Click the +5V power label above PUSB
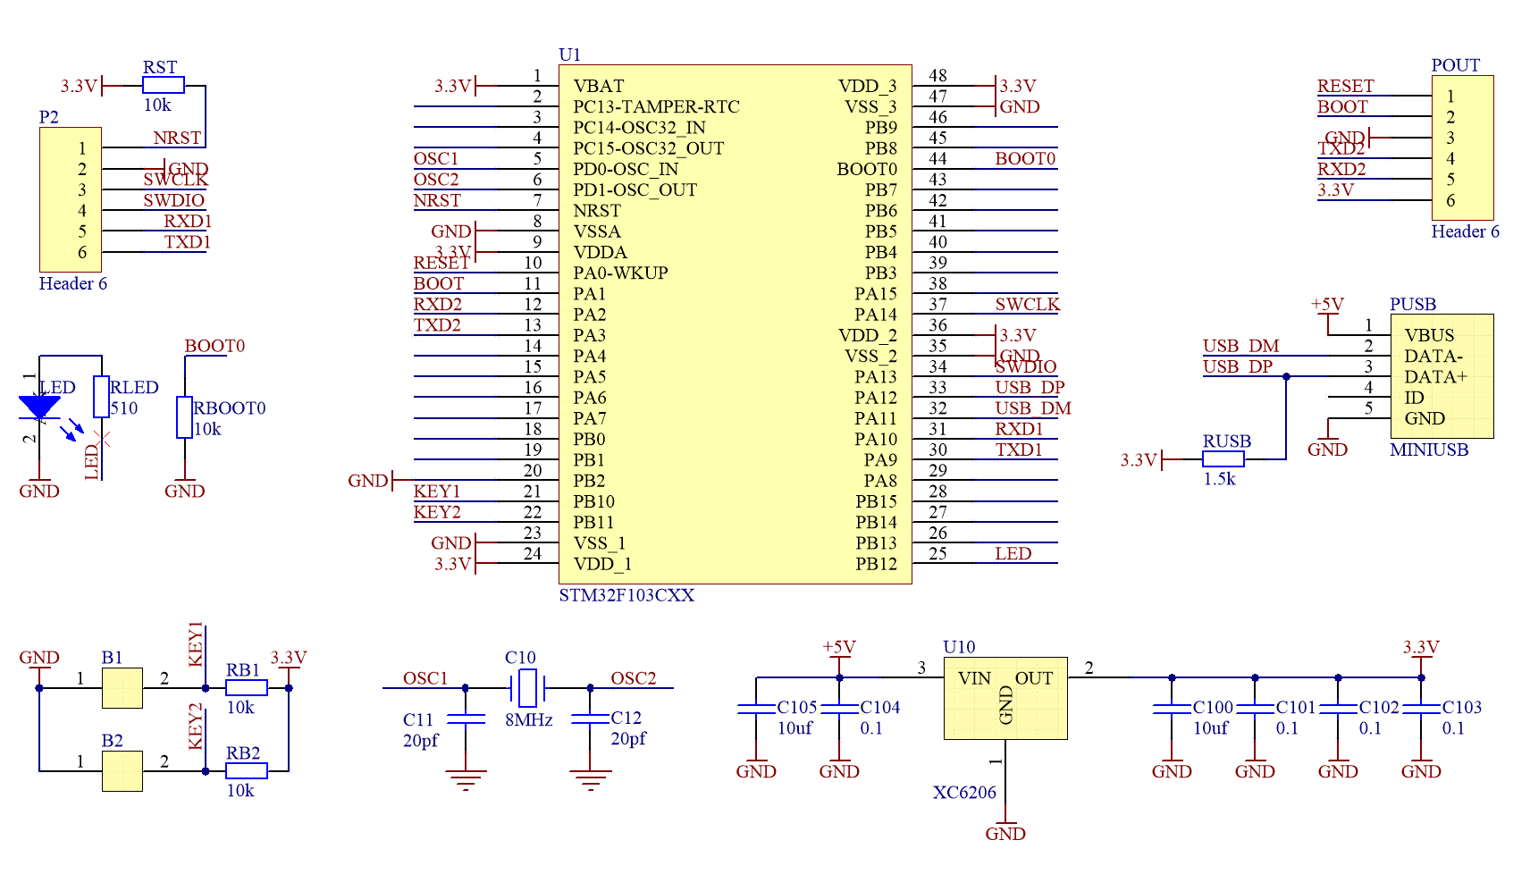1530x874 pixels. point(1327,305)
